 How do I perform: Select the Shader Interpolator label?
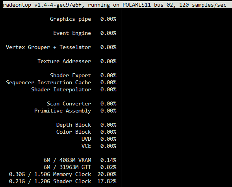(61, 89)
